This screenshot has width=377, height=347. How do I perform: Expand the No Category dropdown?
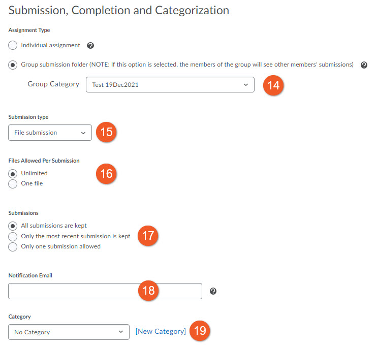point(69,332)
